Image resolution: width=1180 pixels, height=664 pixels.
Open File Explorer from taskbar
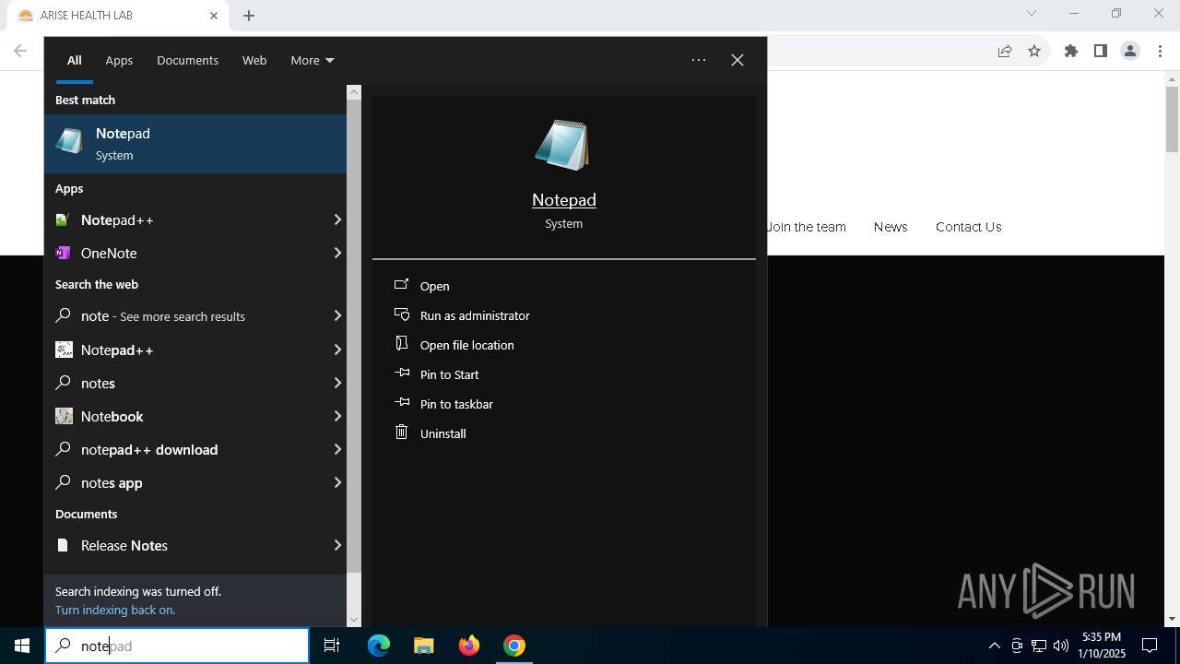click(x=424, y=646)
